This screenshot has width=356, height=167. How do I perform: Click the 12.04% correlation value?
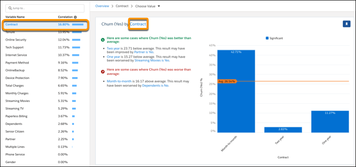(x=64, y=40)
